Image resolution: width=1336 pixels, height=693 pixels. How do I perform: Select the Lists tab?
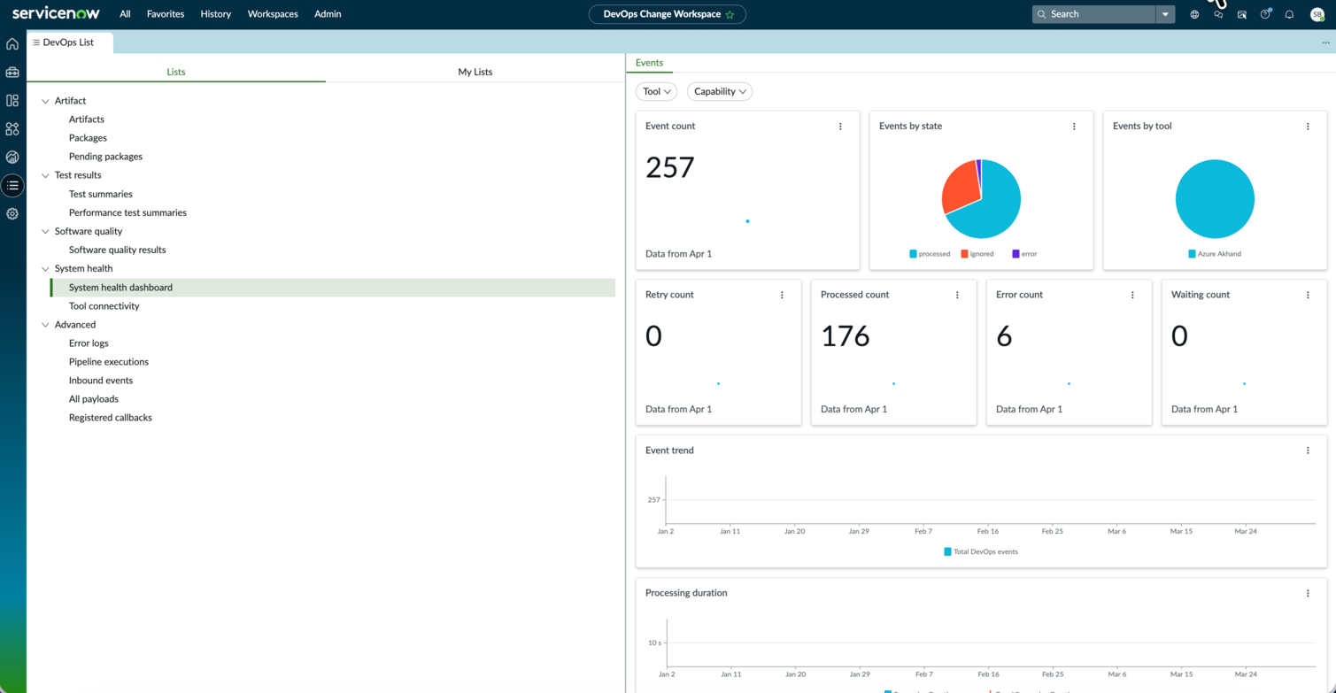point(176,72)
